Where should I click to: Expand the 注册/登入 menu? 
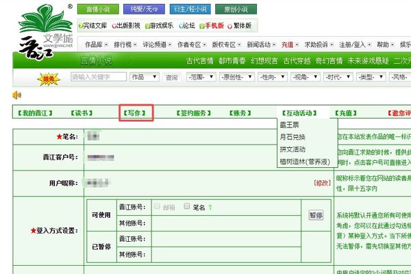point(355,45)
